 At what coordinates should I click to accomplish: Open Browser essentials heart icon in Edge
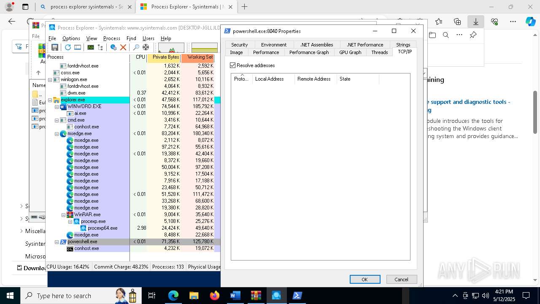point(494,22)
